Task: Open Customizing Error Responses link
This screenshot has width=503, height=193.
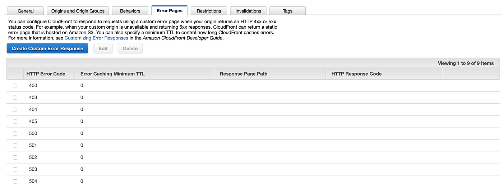Action: (x=96, y=38)
